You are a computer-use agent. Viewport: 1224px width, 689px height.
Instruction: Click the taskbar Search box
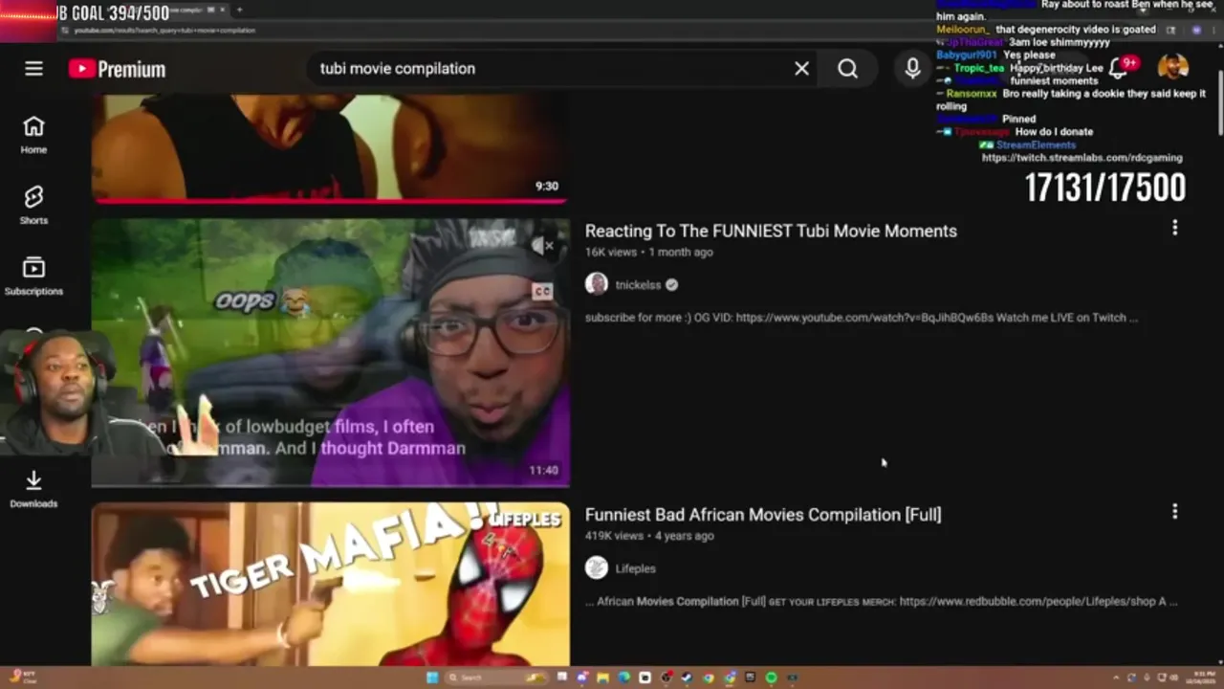click(x=497, y=678)
